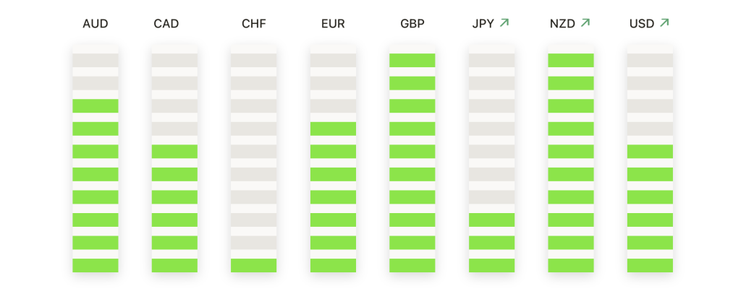Screen dimensions: 741x294
Task: Click the highest green segment in EUR meter
Action: click(333, 129)
